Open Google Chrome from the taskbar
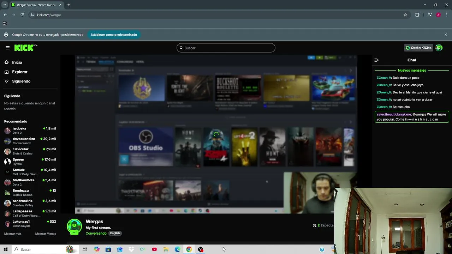Screen dimensions: 452x254 pos(189,249)
